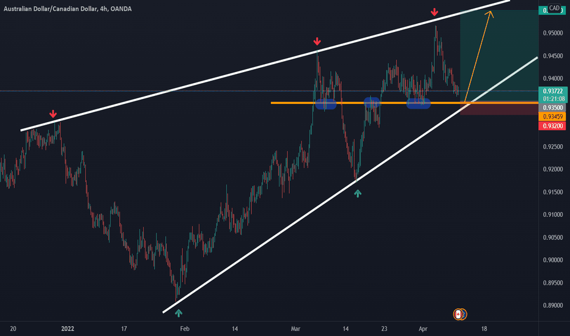Viewport: 570px width, 336px height.
Task: Click the current price label 0.93722
Action: (x=552, y=91)
